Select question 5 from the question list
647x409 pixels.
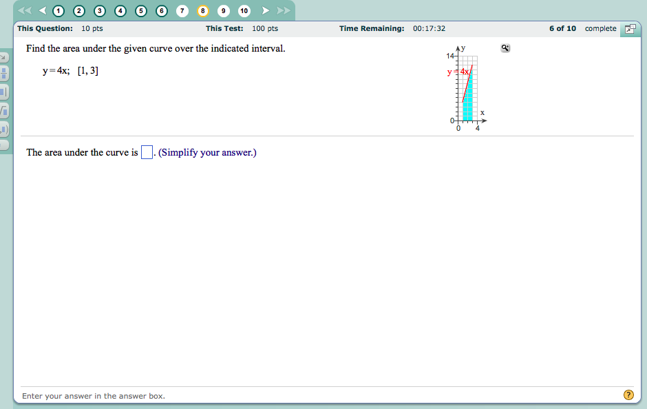pyautogui.click(x=141, y=11)
